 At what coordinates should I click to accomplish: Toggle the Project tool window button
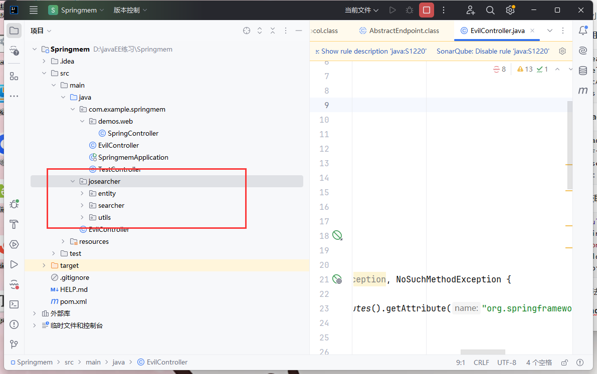pos(14,31)
